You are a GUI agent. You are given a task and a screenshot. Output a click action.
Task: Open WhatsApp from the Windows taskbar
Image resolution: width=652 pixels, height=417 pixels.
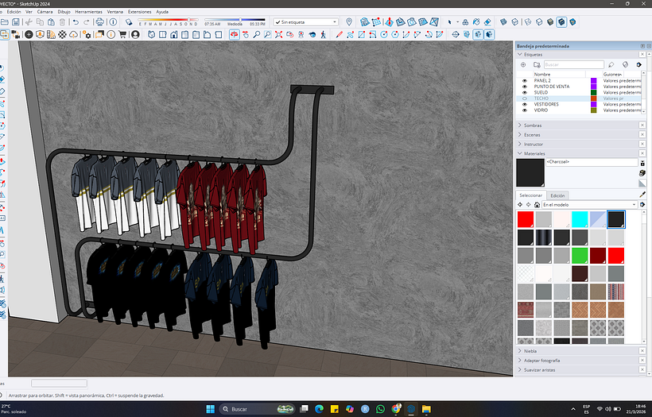point(381,409)
